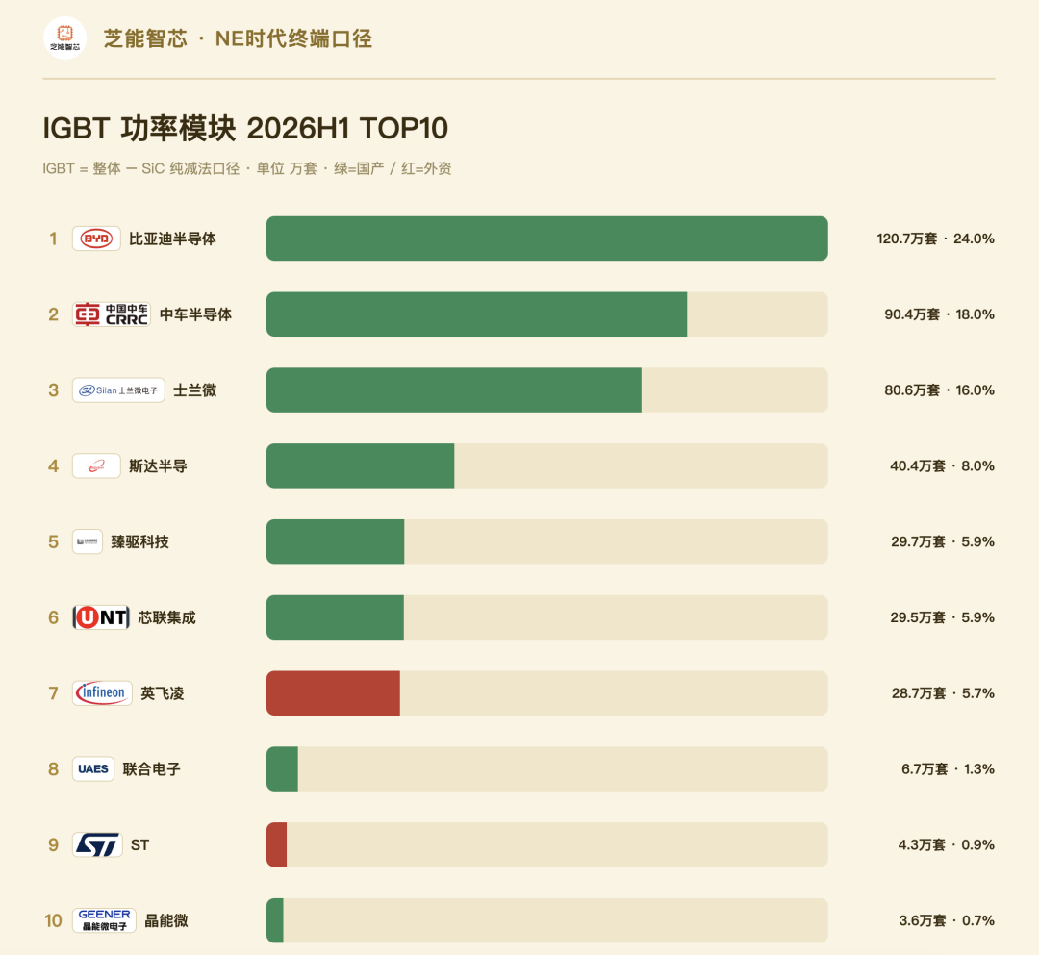1039x955 pixels.
Task: Click the 斯达半导 green bar
Action: tap(361, 466)
